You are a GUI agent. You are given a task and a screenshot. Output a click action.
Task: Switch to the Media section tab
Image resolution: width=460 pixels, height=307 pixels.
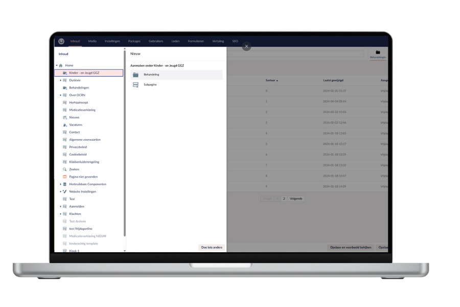[92, 40]
